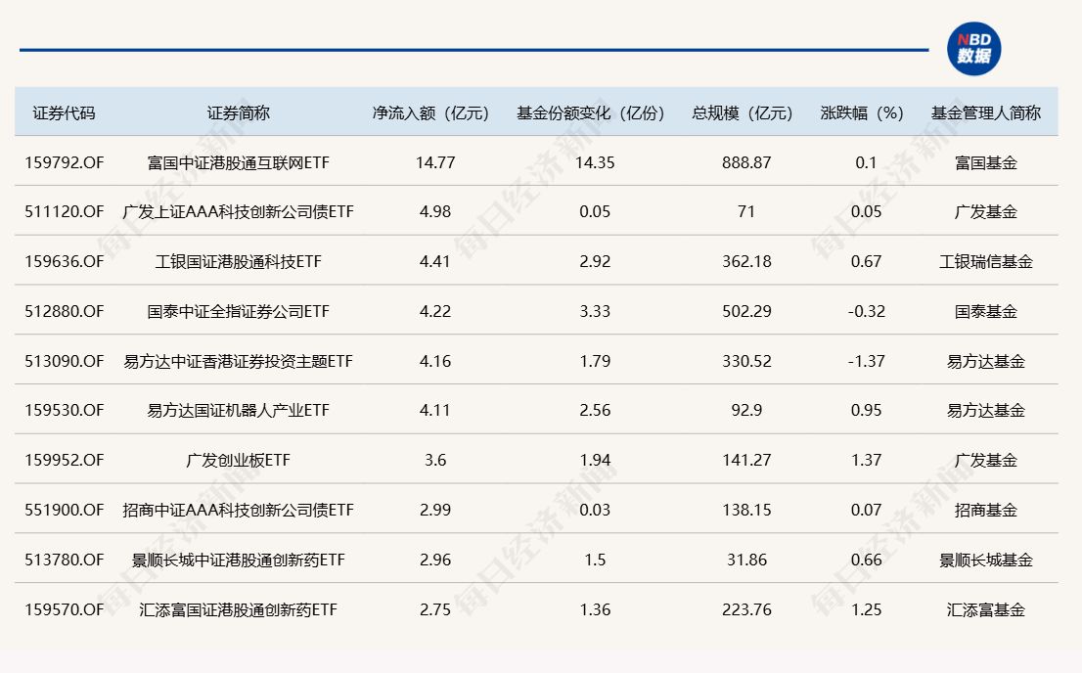1082x673 pixels.
Task: Click net inflow value 14.77
Action: (x=434, y=162)
